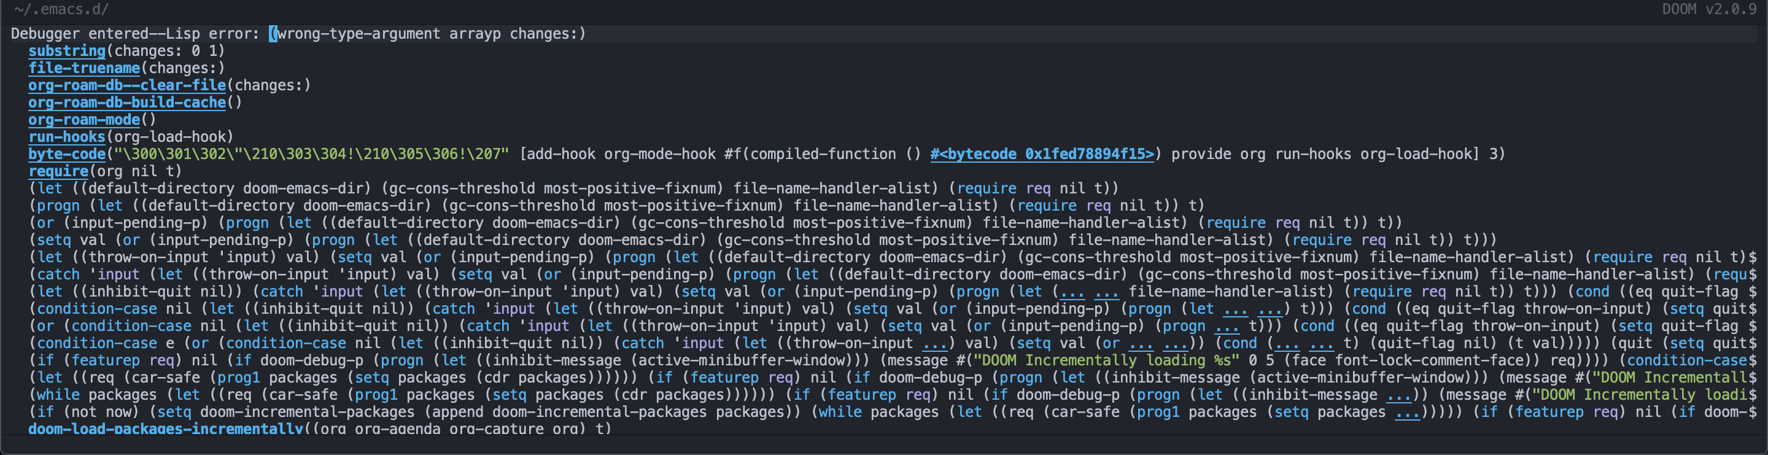Viewport: 1768px width, 455px height.
Task: Expand the ellipsis in the "(or (condition-case nil" row
Action: tap(1227, 326)
